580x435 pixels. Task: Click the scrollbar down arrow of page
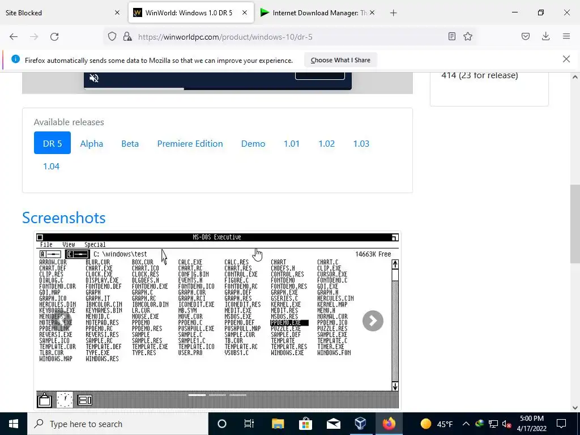coord(575,408)
